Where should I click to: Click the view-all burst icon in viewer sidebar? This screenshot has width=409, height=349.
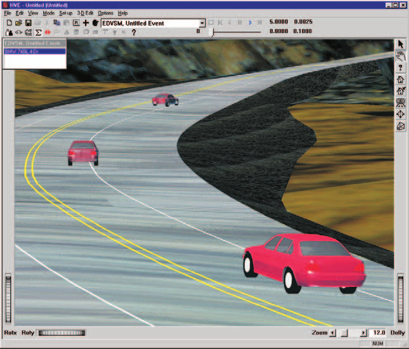pos(401,103)
